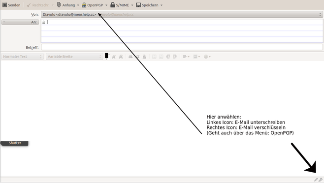Click the Senden send button
The width and height of the screenshot is (324, 183).
coord(11,5)
